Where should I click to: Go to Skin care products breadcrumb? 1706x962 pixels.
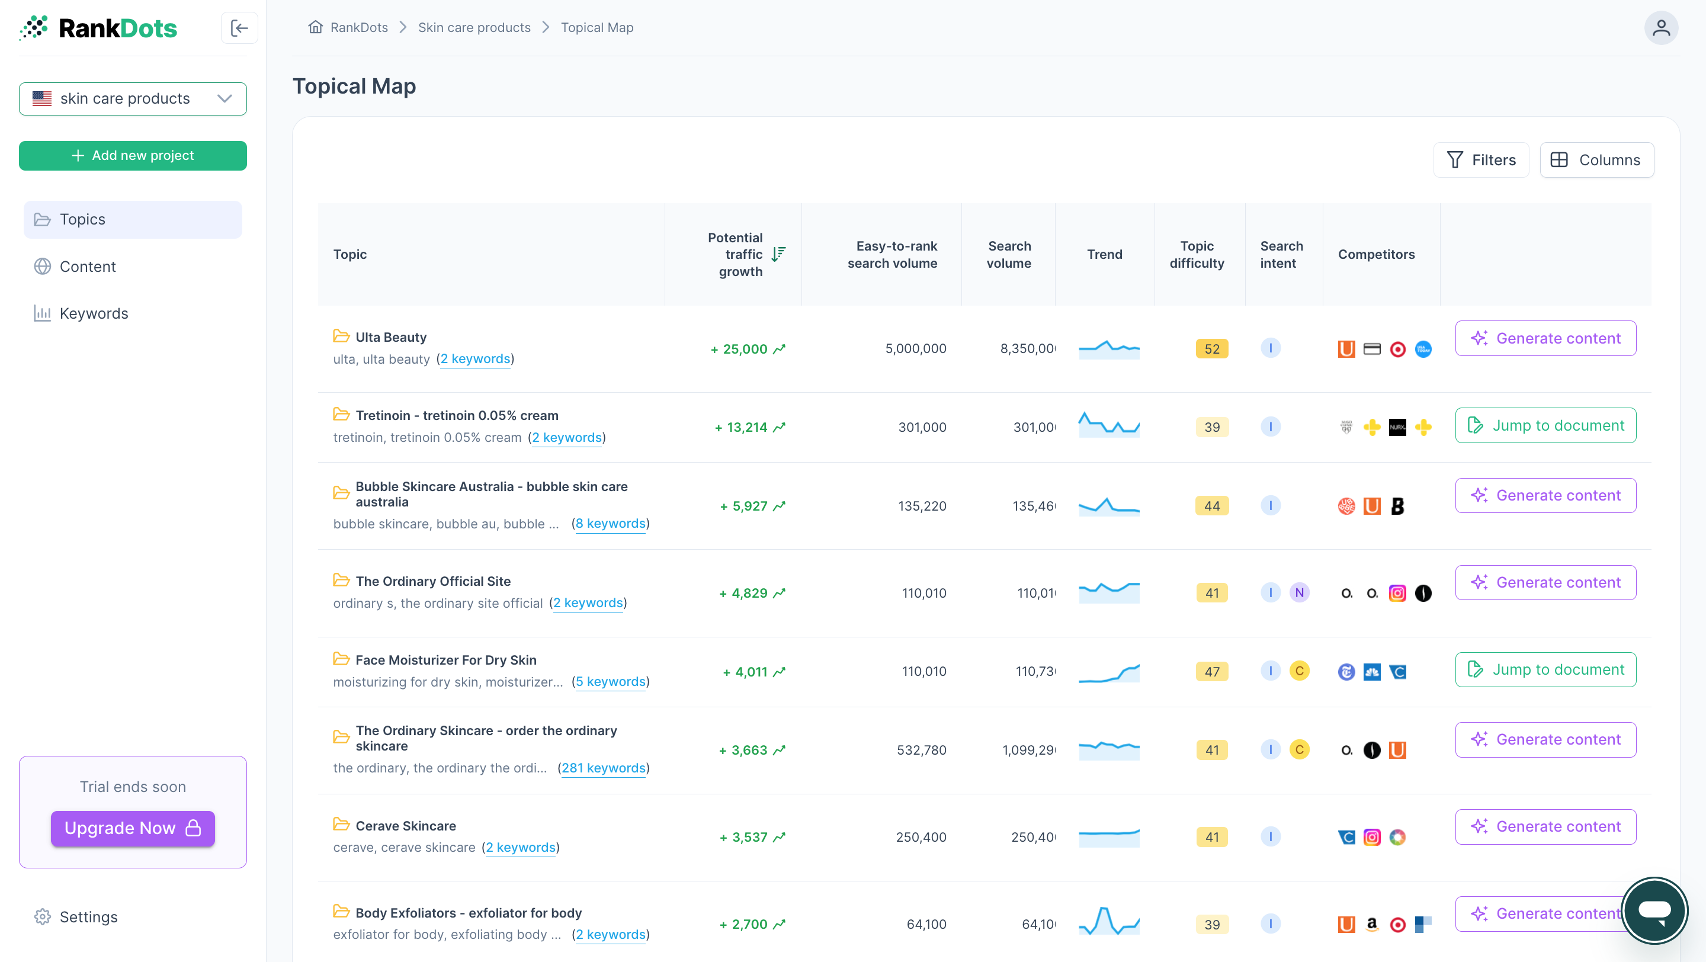(x=474, y=27)
